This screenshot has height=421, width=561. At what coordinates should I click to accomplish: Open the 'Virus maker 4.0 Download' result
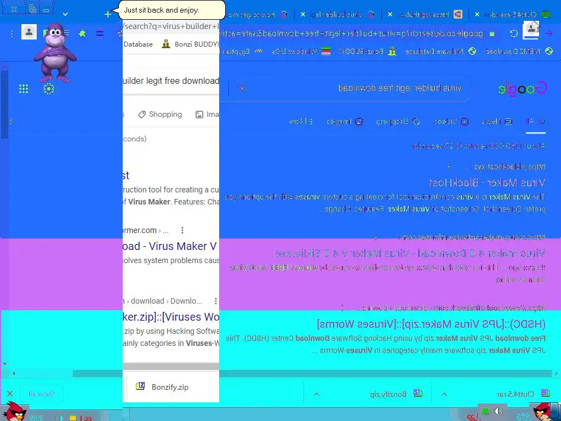[410, 253]
